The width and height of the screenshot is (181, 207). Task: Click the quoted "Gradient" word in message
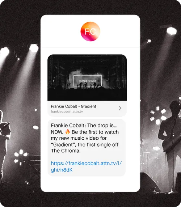(x=63, y=144)
